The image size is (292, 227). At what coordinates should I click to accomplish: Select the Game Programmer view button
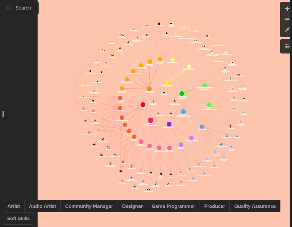pyautogui.click(x=173, y=206)
